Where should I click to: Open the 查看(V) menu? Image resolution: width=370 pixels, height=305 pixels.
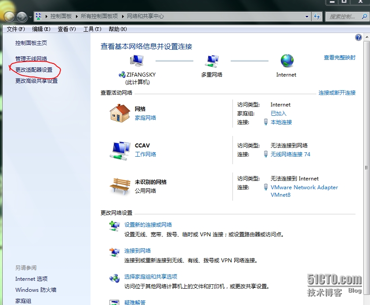(67, 29)
